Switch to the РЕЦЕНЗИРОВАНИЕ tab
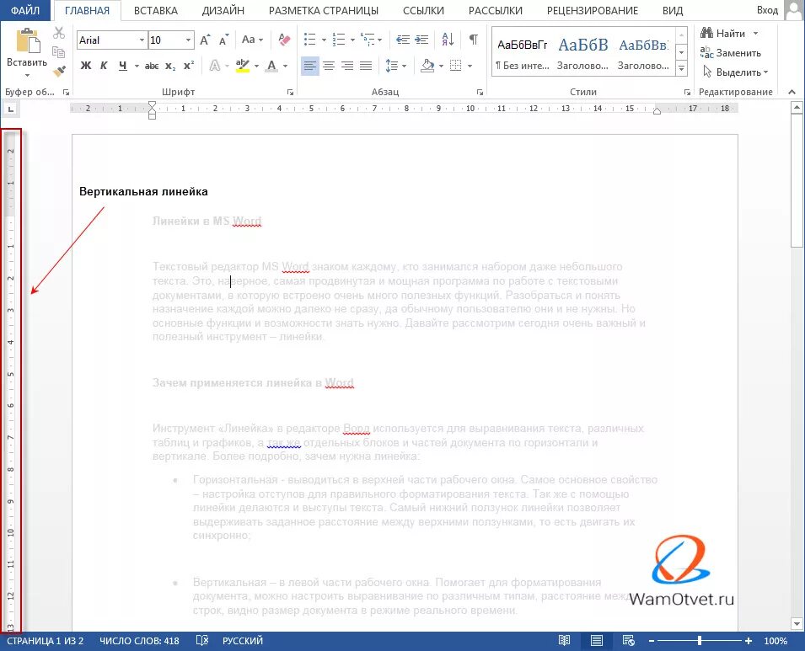The width and height of the screenshot is (805, 651). pyautogui.click(x=593, y=10)
